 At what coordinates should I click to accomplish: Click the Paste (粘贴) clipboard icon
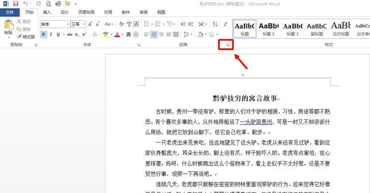[8, 27]
